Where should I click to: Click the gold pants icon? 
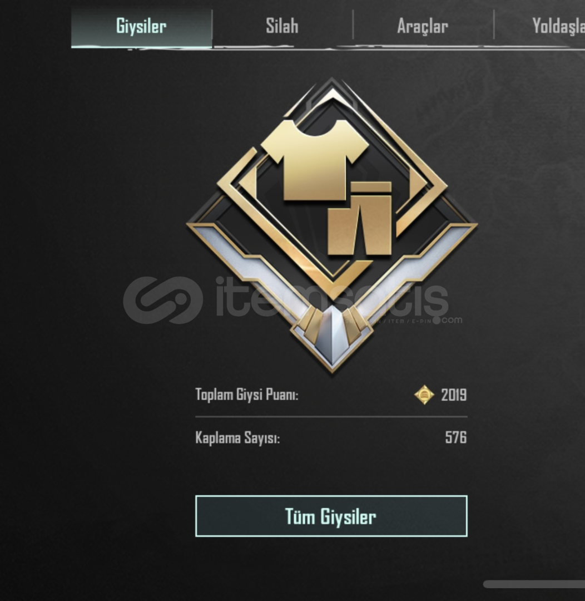click(360, 219)
